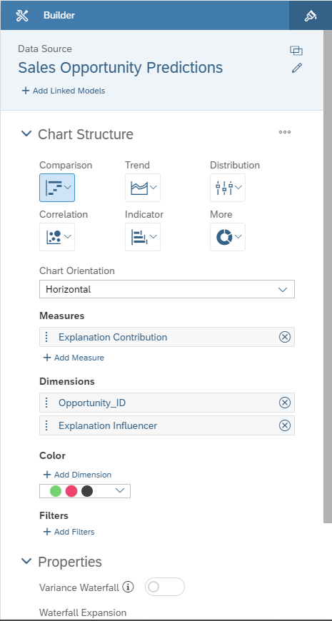Toggle the Variance Waterfall switch
The image size is (332, 621).
pyautogui.click(x=164, y=587)
